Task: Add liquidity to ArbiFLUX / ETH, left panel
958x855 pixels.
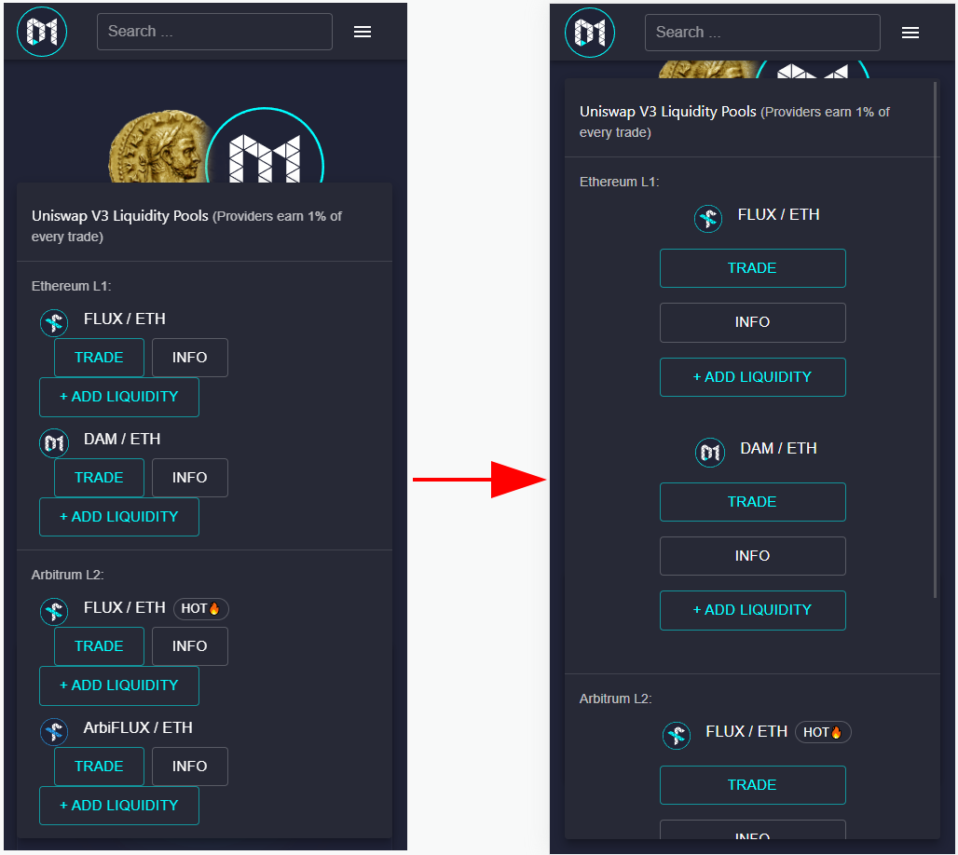Action: pyautogui.click(x=119, y=806)
